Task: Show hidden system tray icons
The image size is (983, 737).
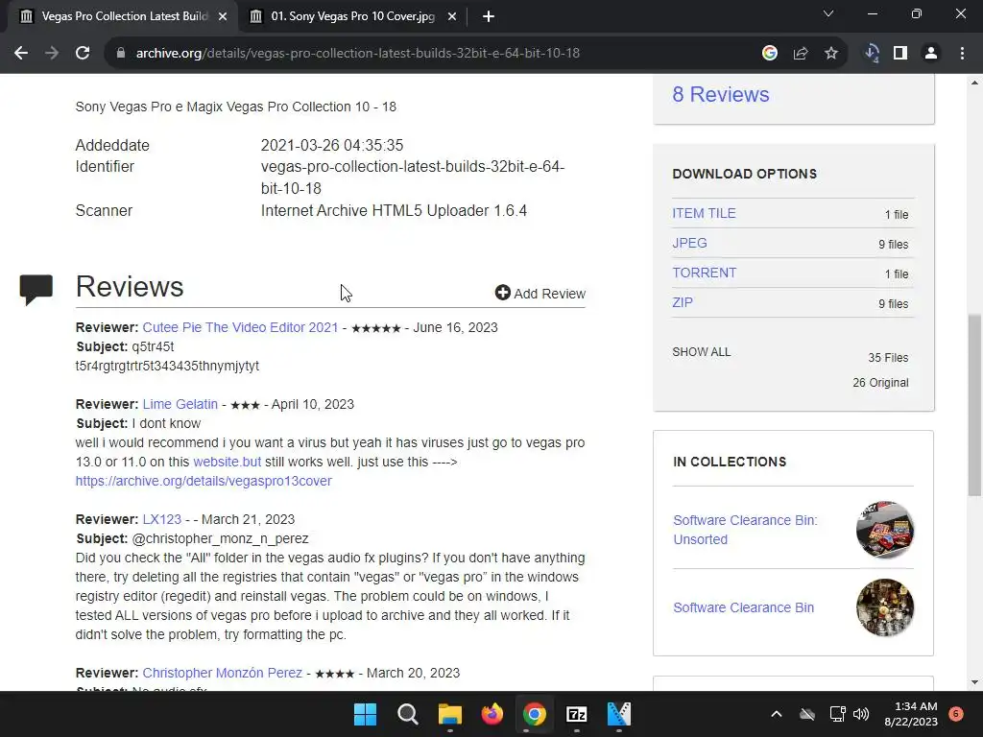Action: click(x=776, y=714)
